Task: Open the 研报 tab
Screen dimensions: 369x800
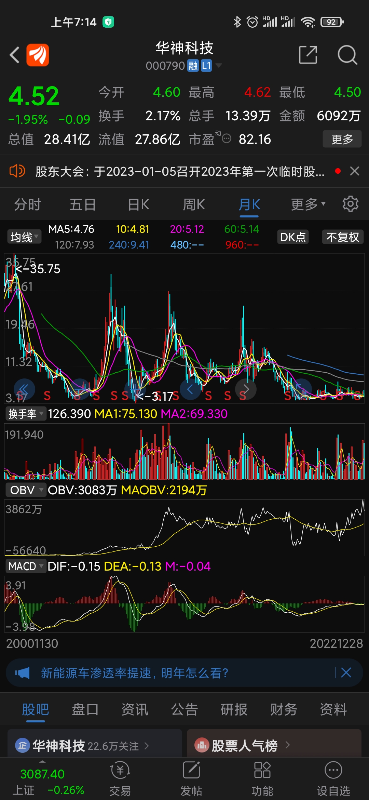Action: (x=234, y=709)
